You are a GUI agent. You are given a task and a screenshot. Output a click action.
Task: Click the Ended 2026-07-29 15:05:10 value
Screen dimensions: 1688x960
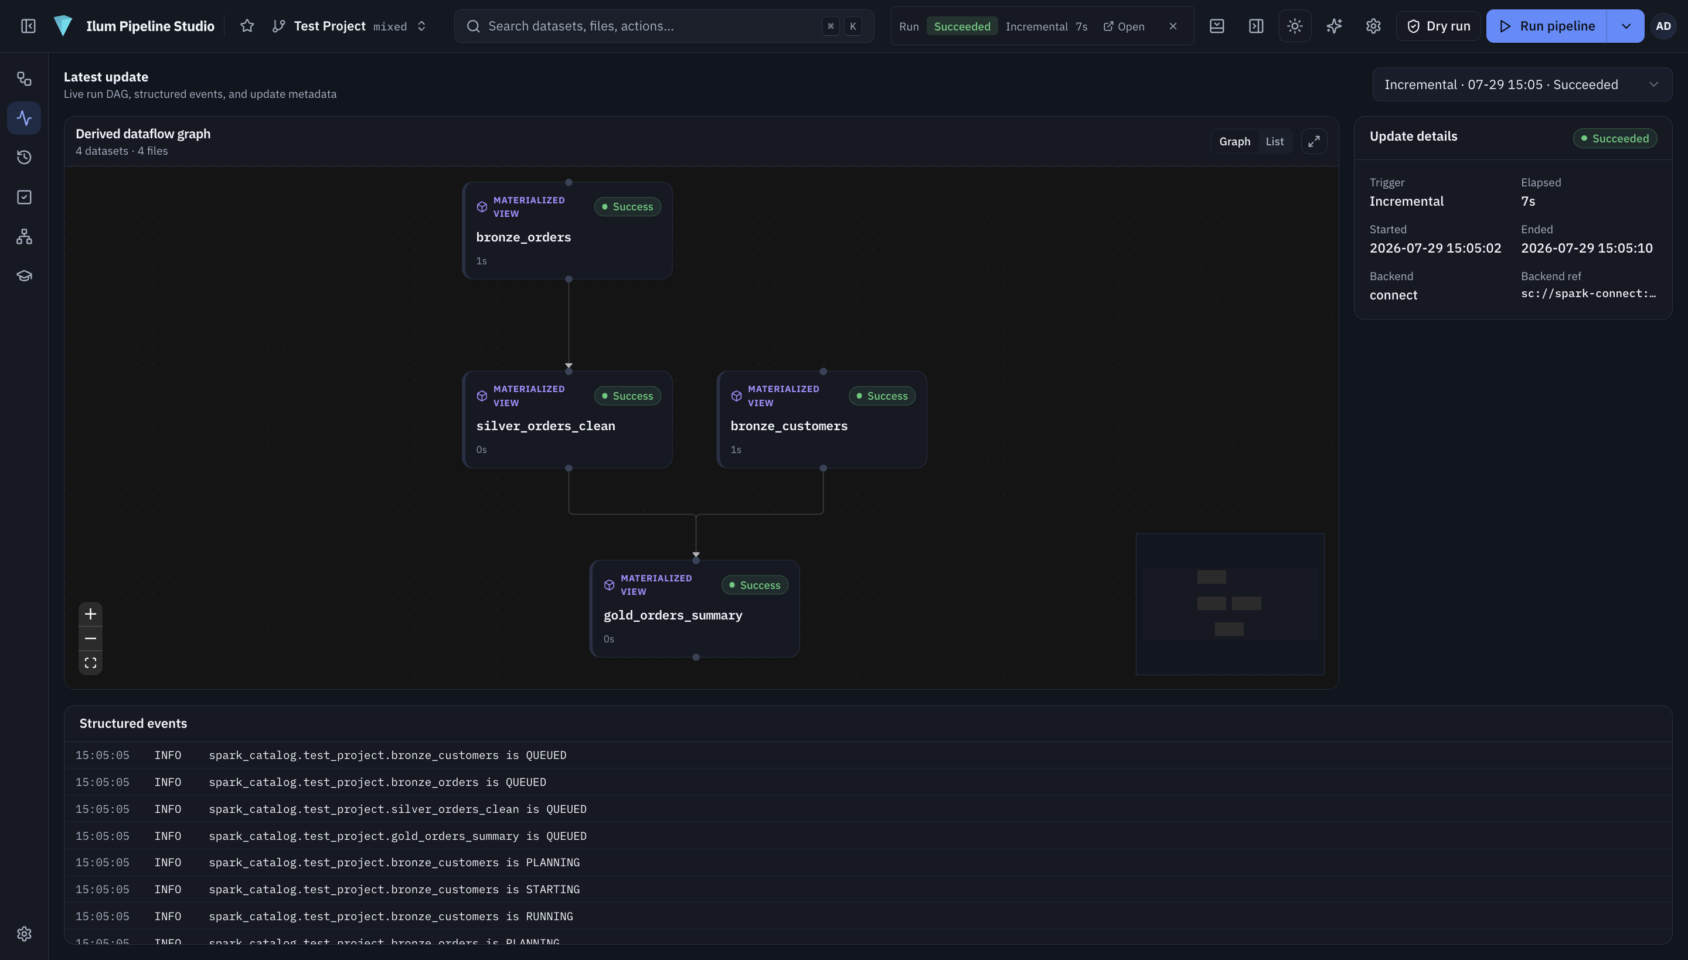click(x=1587, y=248)
